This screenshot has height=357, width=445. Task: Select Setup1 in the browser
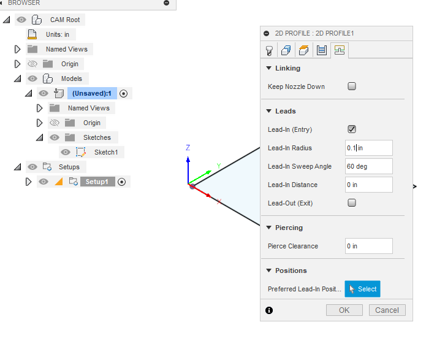(x=97, y=182)
